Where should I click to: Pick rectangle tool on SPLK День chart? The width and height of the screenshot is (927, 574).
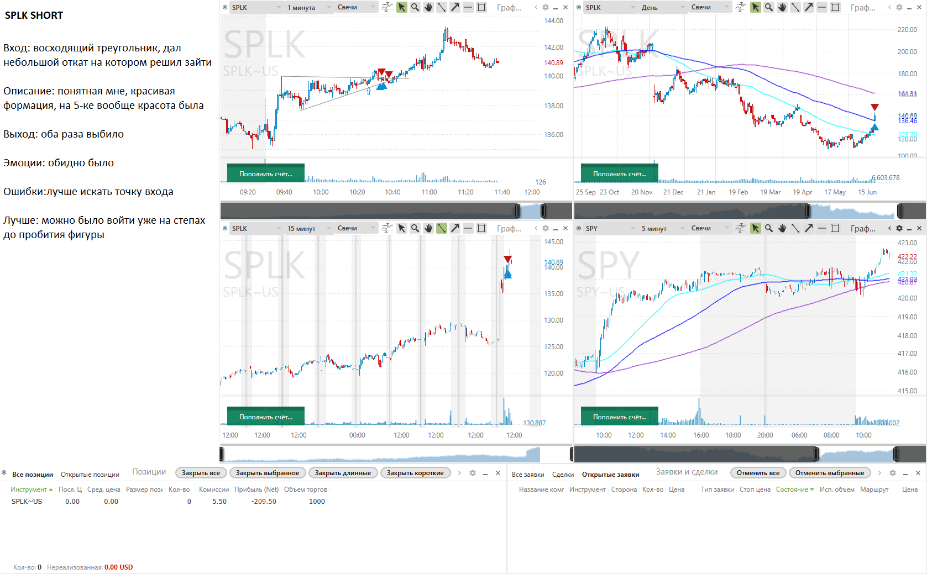click(835, 7)
